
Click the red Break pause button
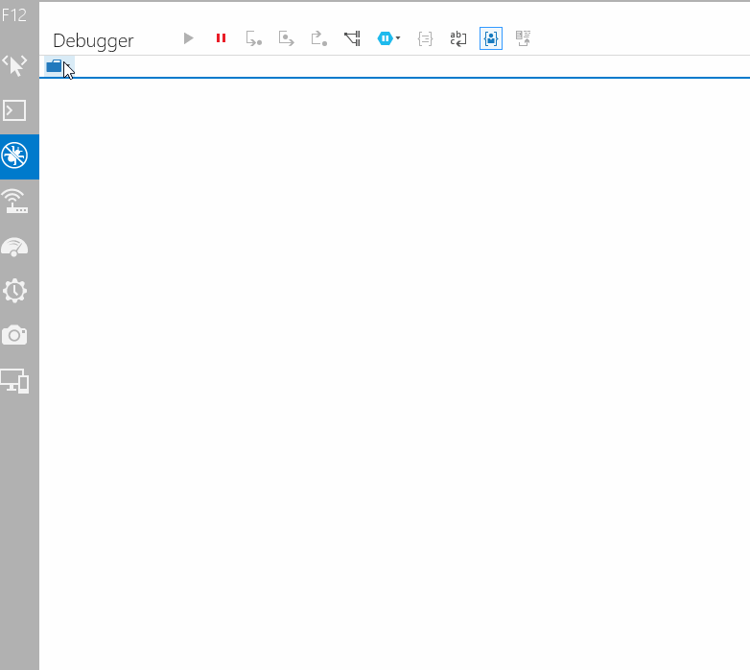click(x=221, y=38)
